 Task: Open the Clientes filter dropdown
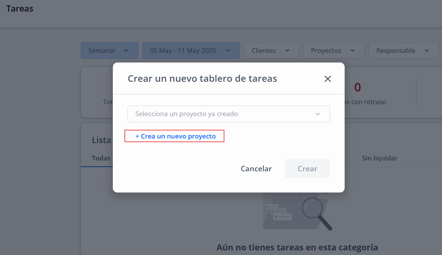click(272, 51)
